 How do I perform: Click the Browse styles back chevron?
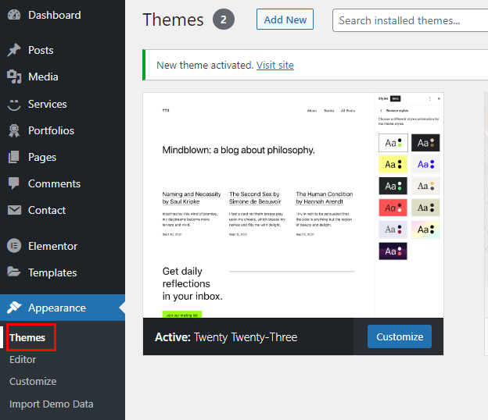click(x=382, y=111)
